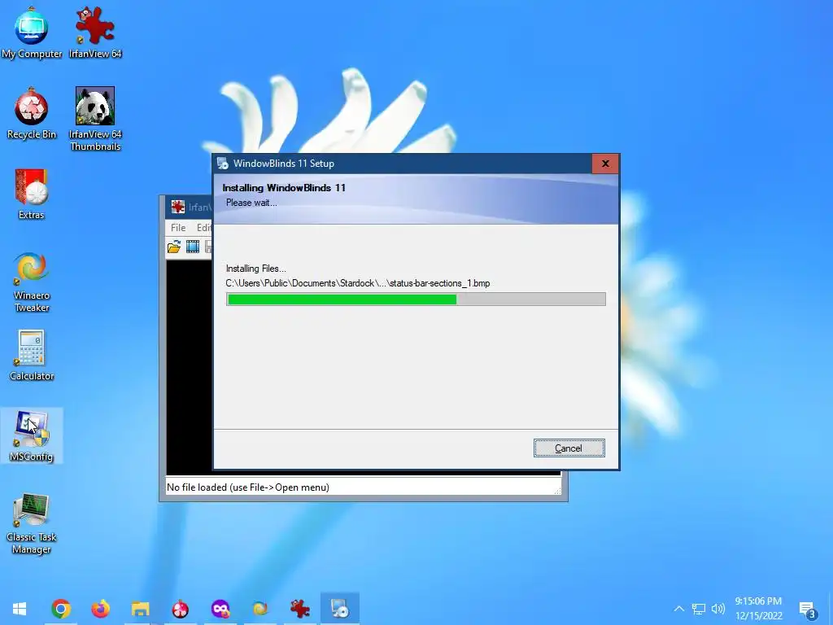
Task: Open File Explorer from the taskbar
Action: coord(140,609)
